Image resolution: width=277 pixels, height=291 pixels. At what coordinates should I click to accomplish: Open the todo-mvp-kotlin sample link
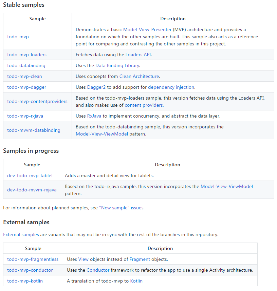[x=25, y=281]
